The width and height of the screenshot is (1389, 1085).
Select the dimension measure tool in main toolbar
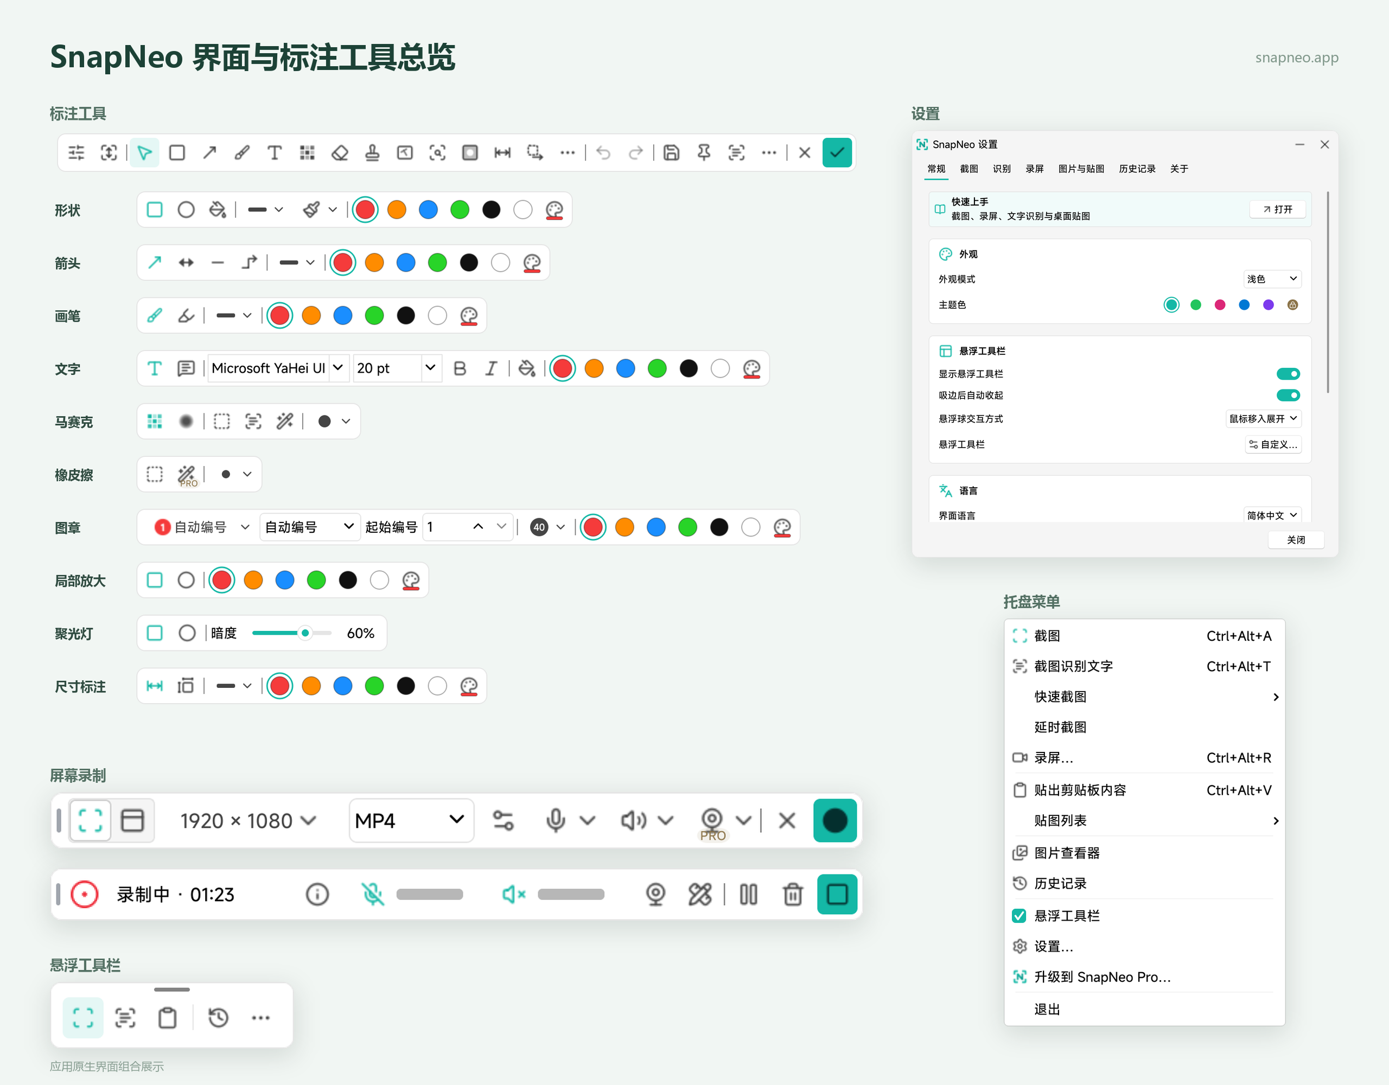502,152
